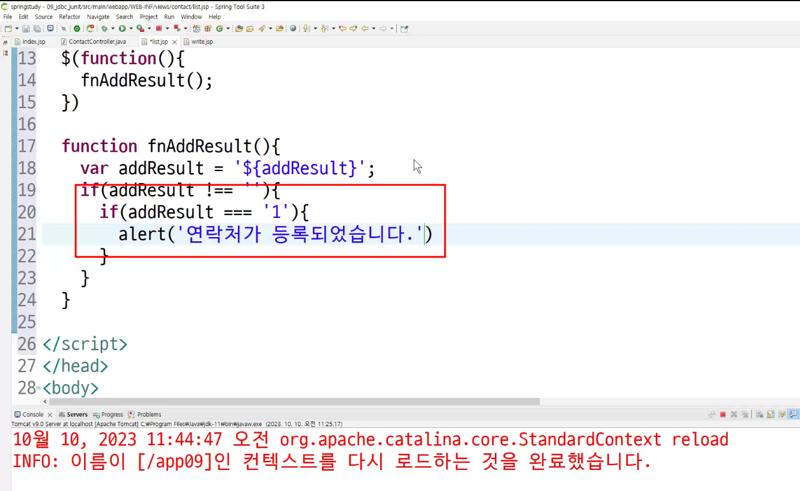Open the Run dropdown arrow
800x491 pixels.
130,28
